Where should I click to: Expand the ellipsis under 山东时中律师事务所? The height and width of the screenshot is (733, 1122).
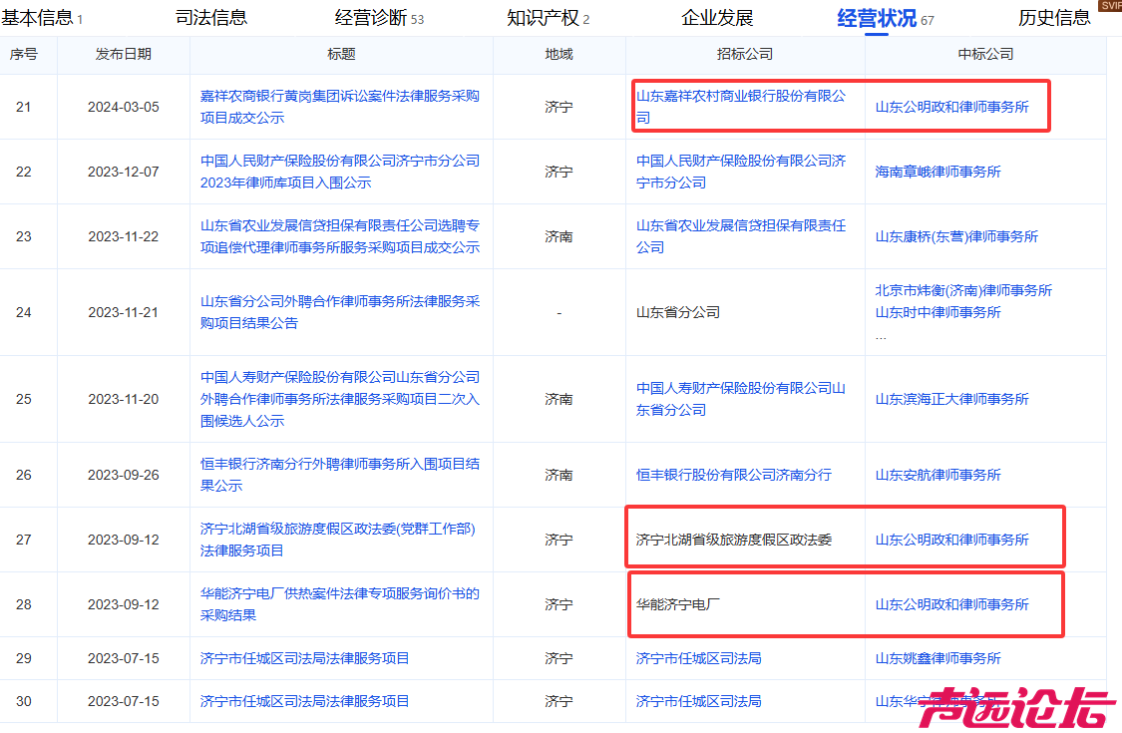[x=880, y=336]
